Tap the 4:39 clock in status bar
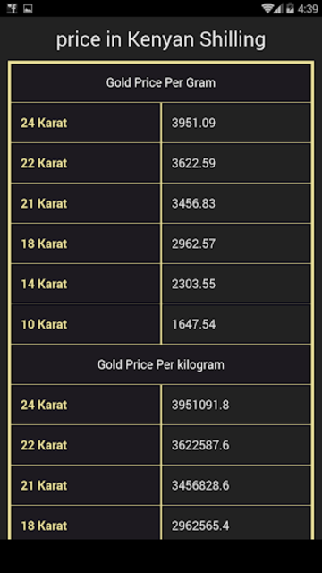Screen dimensions: 322x573 pos(308,8)
